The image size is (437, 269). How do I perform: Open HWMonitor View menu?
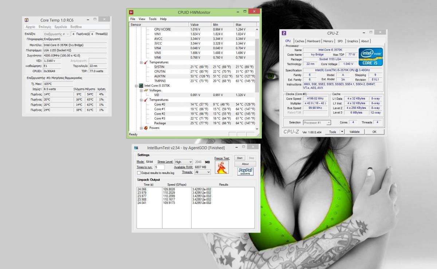click(x=142, y=19)
